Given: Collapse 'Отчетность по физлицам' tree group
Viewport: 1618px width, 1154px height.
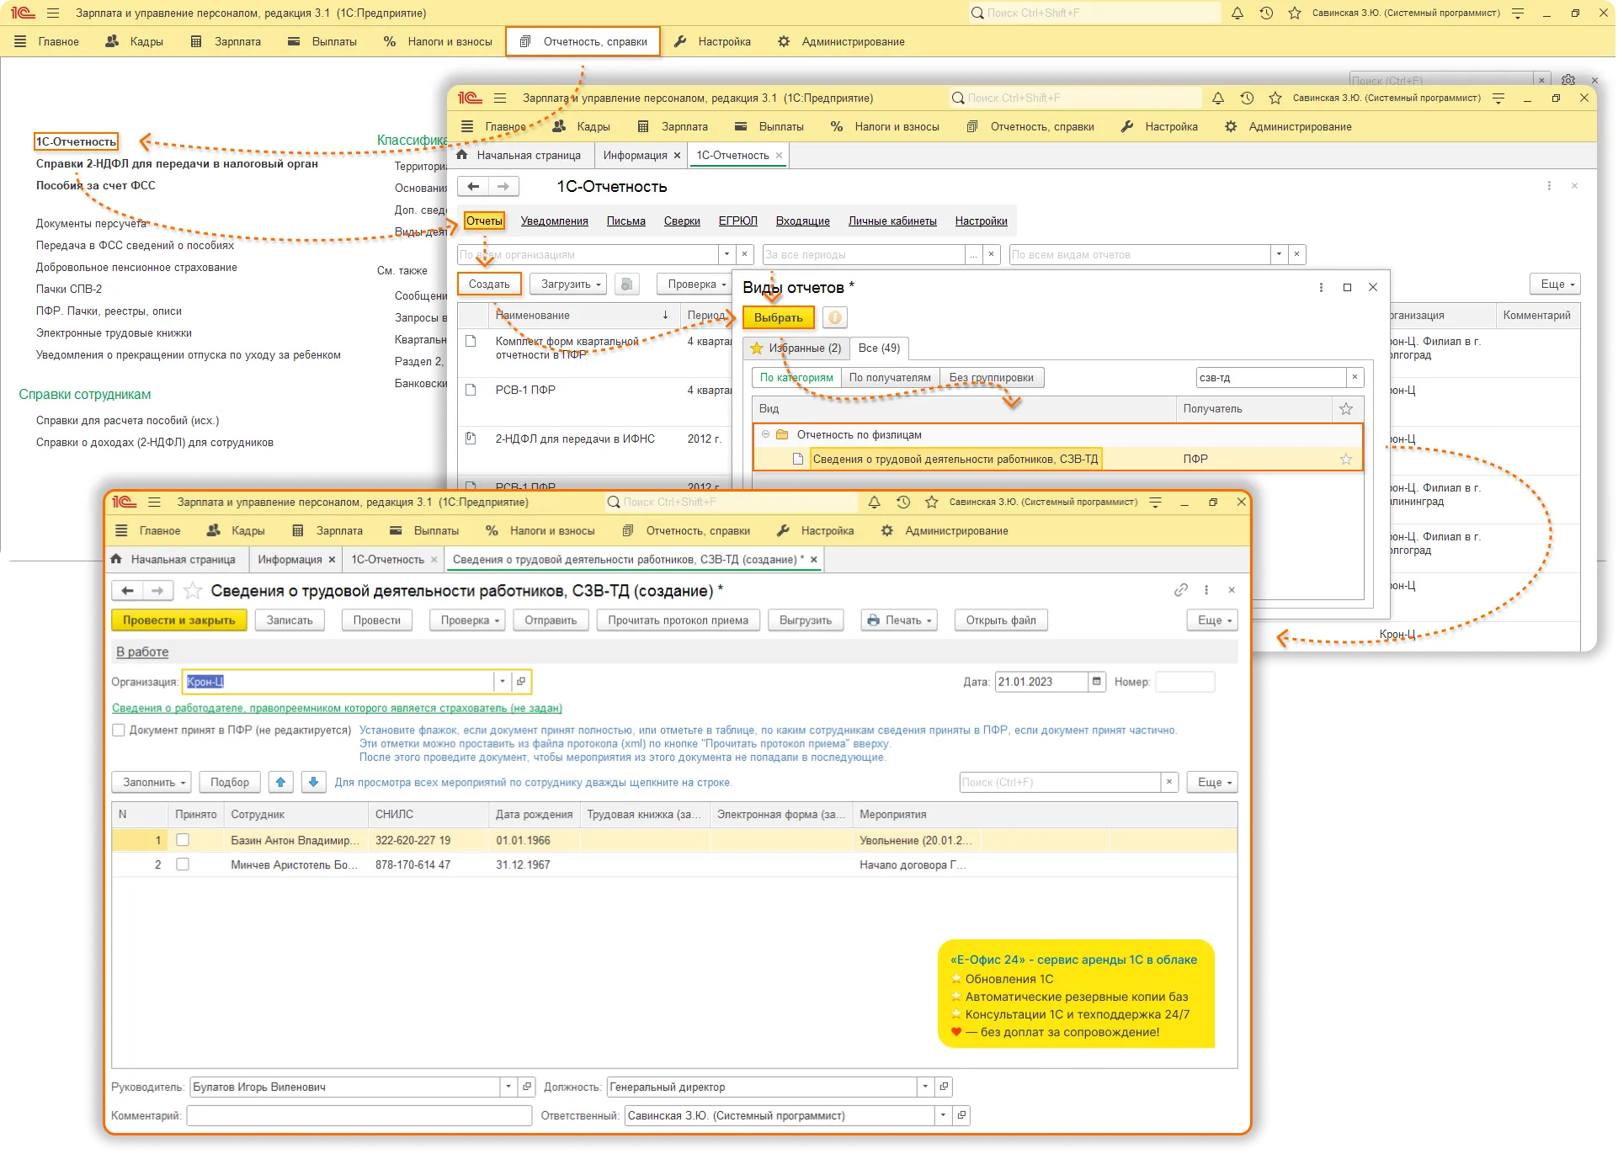Looking at the screenshot, I should (x=765, y=434).
